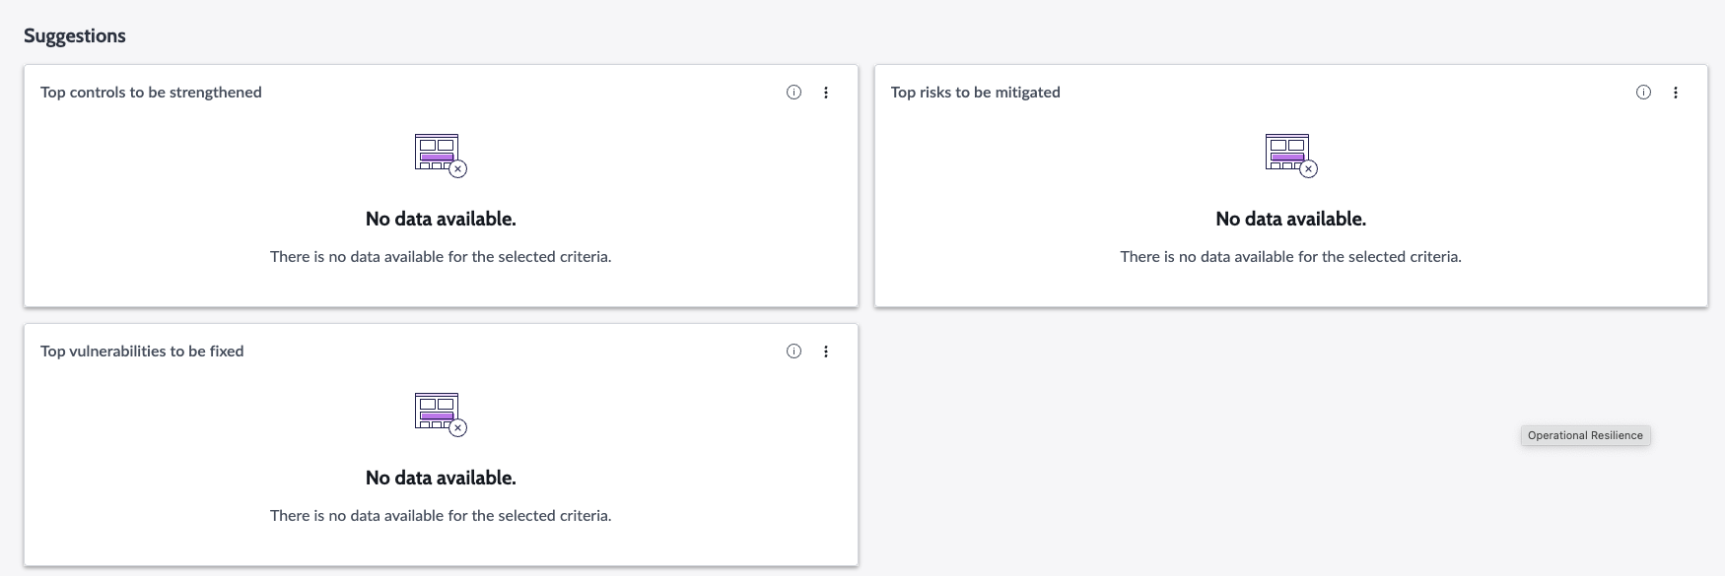Screen dimensions: 1725x576
Task: Open three-dot menu for Top risks to be mitigated
Action: (1676, 93)
